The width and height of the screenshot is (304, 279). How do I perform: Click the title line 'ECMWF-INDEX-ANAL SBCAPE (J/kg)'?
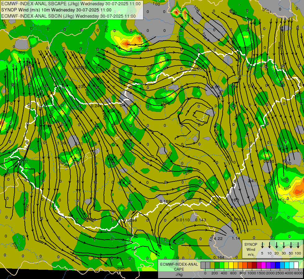click(71, 4)
